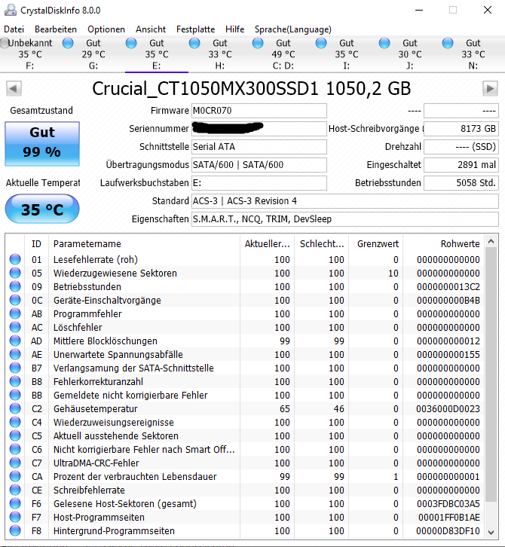Select the Fehlerkorrekturanzahl row text
The height and width of the screenshot is (547, 505).
98,382
